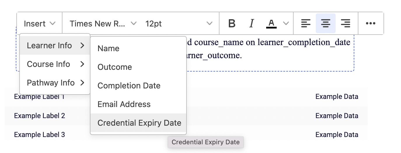Insert the Credential Expiry Date field
Screen dimensions: 401x153
pyautogui.click(x=138, y=123)
